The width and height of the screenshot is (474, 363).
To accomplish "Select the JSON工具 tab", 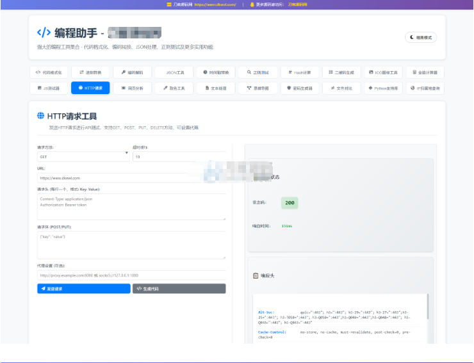I will tap(174, 72).
